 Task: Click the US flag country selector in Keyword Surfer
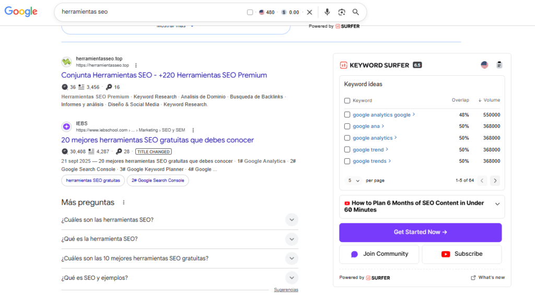coord(484,64)
